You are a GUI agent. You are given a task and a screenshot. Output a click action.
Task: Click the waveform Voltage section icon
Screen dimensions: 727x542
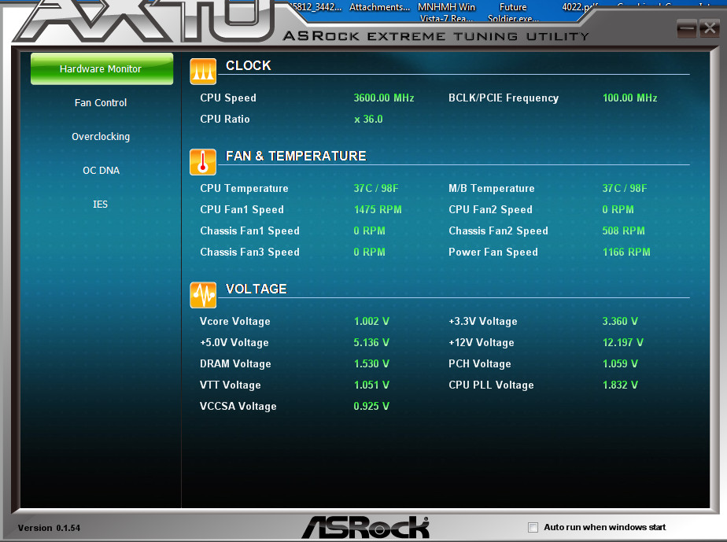click(x=203, y=295)
